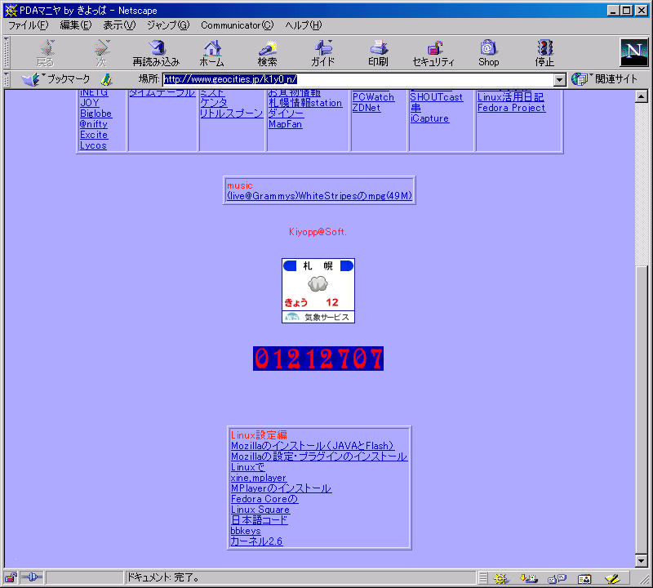Open Newsgroups icon in component bar
Viewport: 653px width, 588px height.
coord(557,578)
